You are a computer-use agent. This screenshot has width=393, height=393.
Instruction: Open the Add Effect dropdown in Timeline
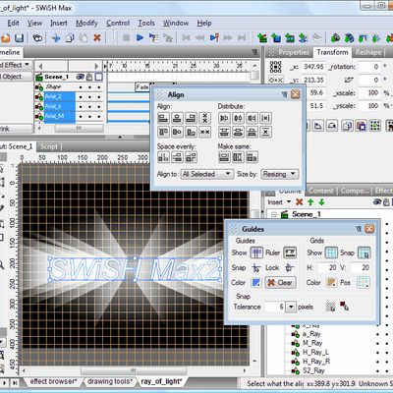pos(16,65)
